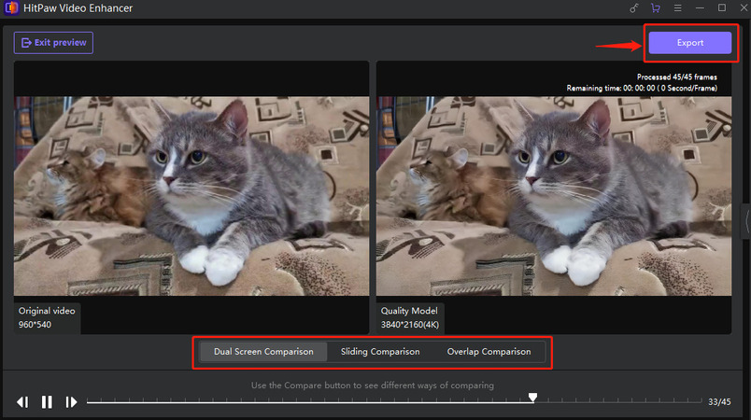Click the Original video 960*540 label
Image resolution: width=751 pixels, height=420 pixels.
[x=47, y=317]
